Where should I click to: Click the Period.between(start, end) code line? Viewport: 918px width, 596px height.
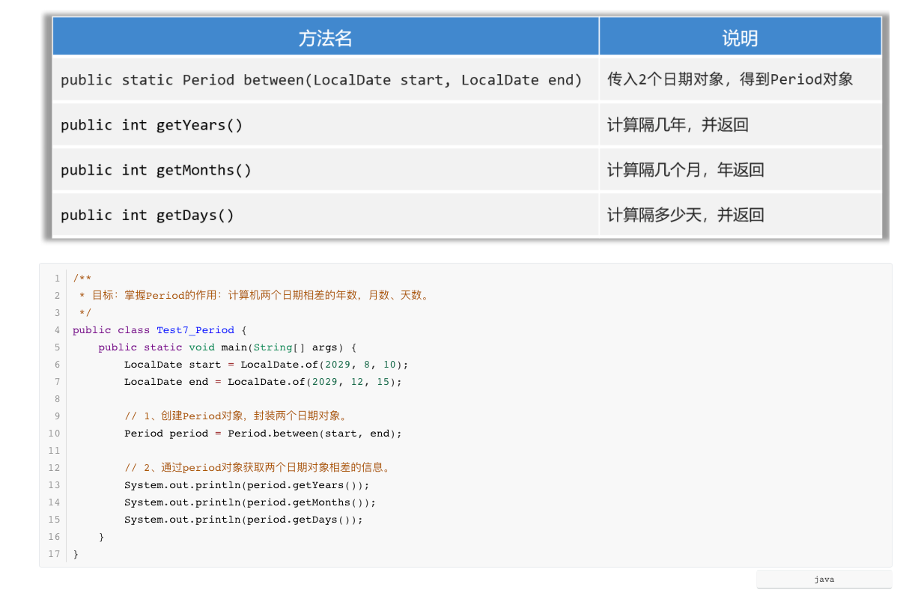[x=263, y=434]
